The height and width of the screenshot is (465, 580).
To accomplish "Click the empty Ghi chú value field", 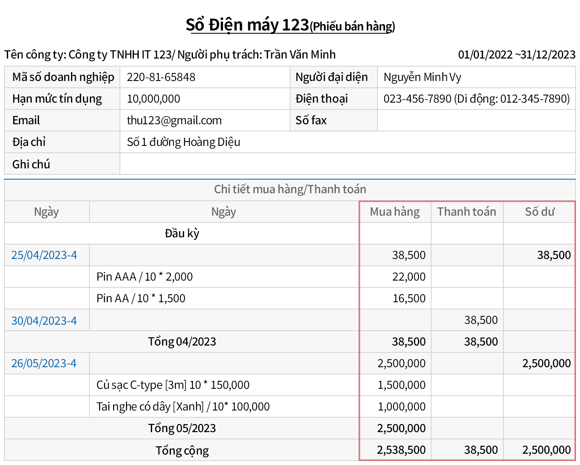I will click(x=347, y=164).
